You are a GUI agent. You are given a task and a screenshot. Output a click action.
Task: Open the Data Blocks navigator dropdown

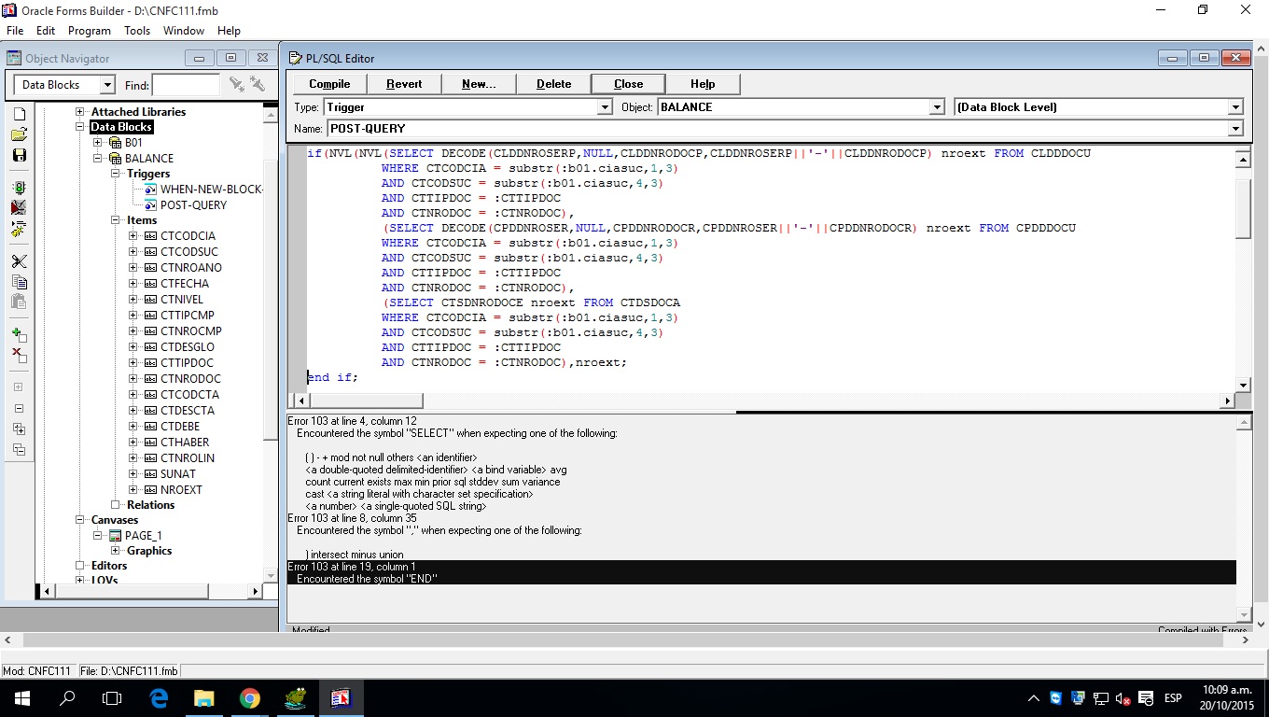[106, 85]
